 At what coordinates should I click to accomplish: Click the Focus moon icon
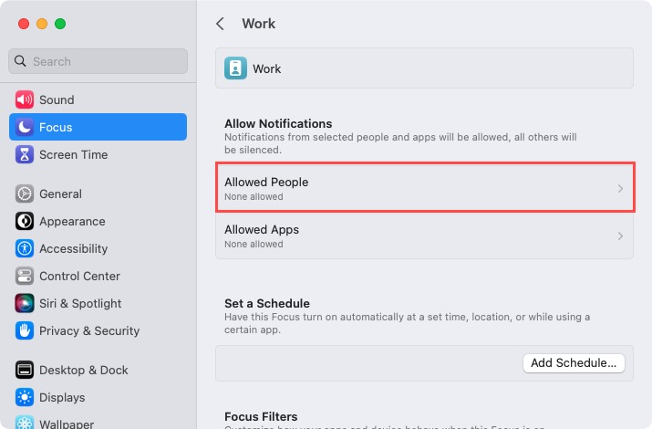tap(25, 127)
